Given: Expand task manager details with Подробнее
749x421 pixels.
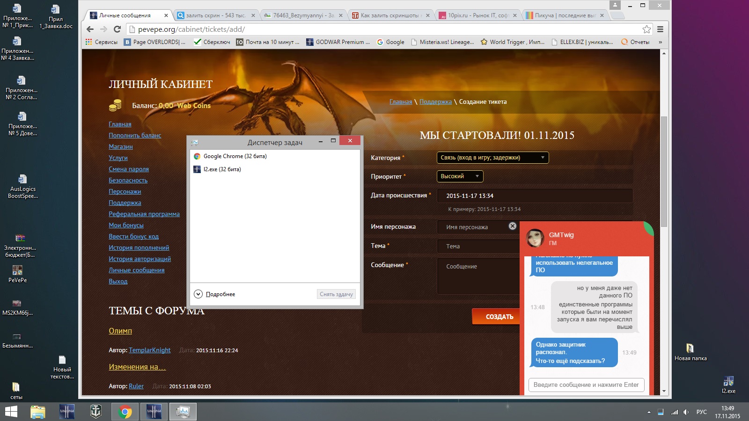Looking at the screenshot, I should (214, 294).
